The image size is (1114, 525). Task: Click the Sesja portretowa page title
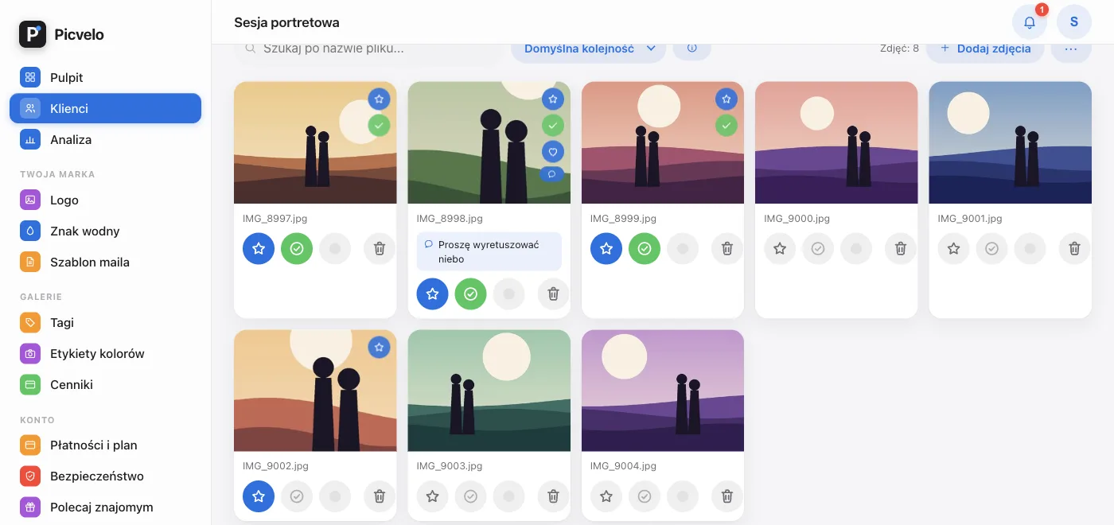(286, 22)
